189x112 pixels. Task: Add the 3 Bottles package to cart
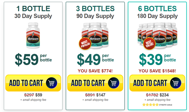(x=95, y=83)
